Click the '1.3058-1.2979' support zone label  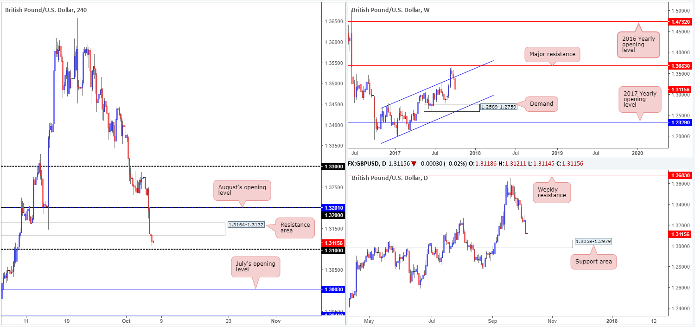coord(593,241)
